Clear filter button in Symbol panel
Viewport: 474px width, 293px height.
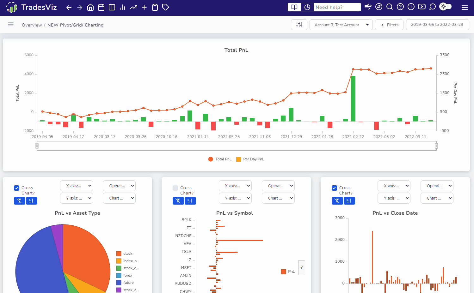[178, 201]
